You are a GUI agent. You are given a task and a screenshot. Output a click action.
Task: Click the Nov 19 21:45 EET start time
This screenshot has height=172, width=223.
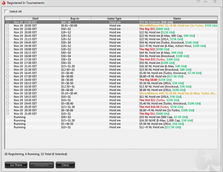click(25, 66)
